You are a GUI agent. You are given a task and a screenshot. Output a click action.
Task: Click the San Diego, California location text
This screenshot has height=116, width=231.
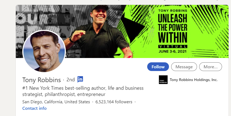56,102
